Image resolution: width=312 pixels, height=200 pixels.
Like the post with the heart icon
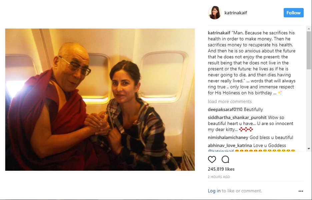click(212, 159)
